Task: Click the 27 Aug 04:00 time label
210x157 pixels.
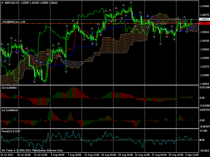Action: pos(159,155)
